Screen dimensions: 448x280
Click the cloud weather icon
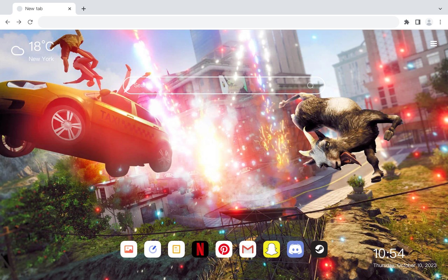(17, 51)
